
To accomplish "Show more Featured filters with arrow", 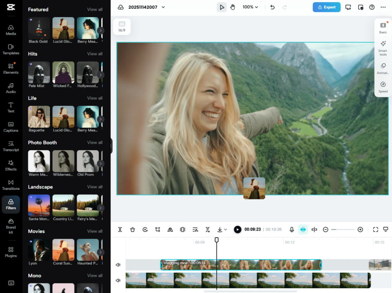I will pyautogui.click(x=101, y=31).
